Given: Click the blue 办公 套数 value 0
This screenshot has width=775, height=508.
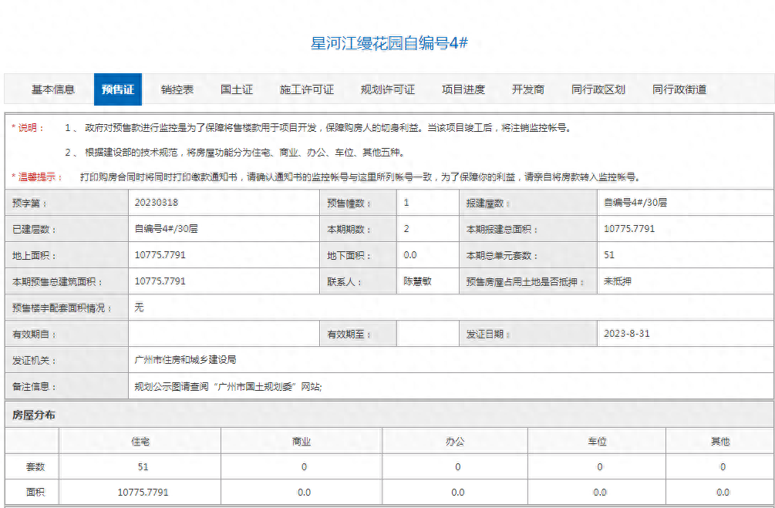Looking at the screenshot, I should pos(457,466).
